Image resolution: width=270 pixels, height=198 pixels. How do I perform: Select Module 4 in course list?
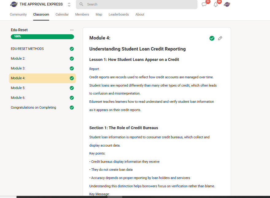[x=42, y=78]
